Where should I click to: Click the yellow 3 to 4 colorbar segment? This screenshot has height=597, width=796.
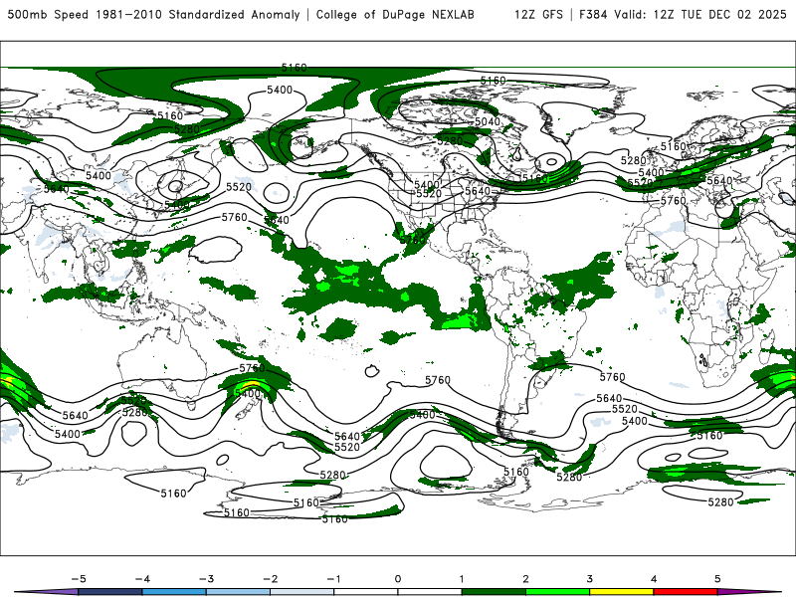click(621, 592)
